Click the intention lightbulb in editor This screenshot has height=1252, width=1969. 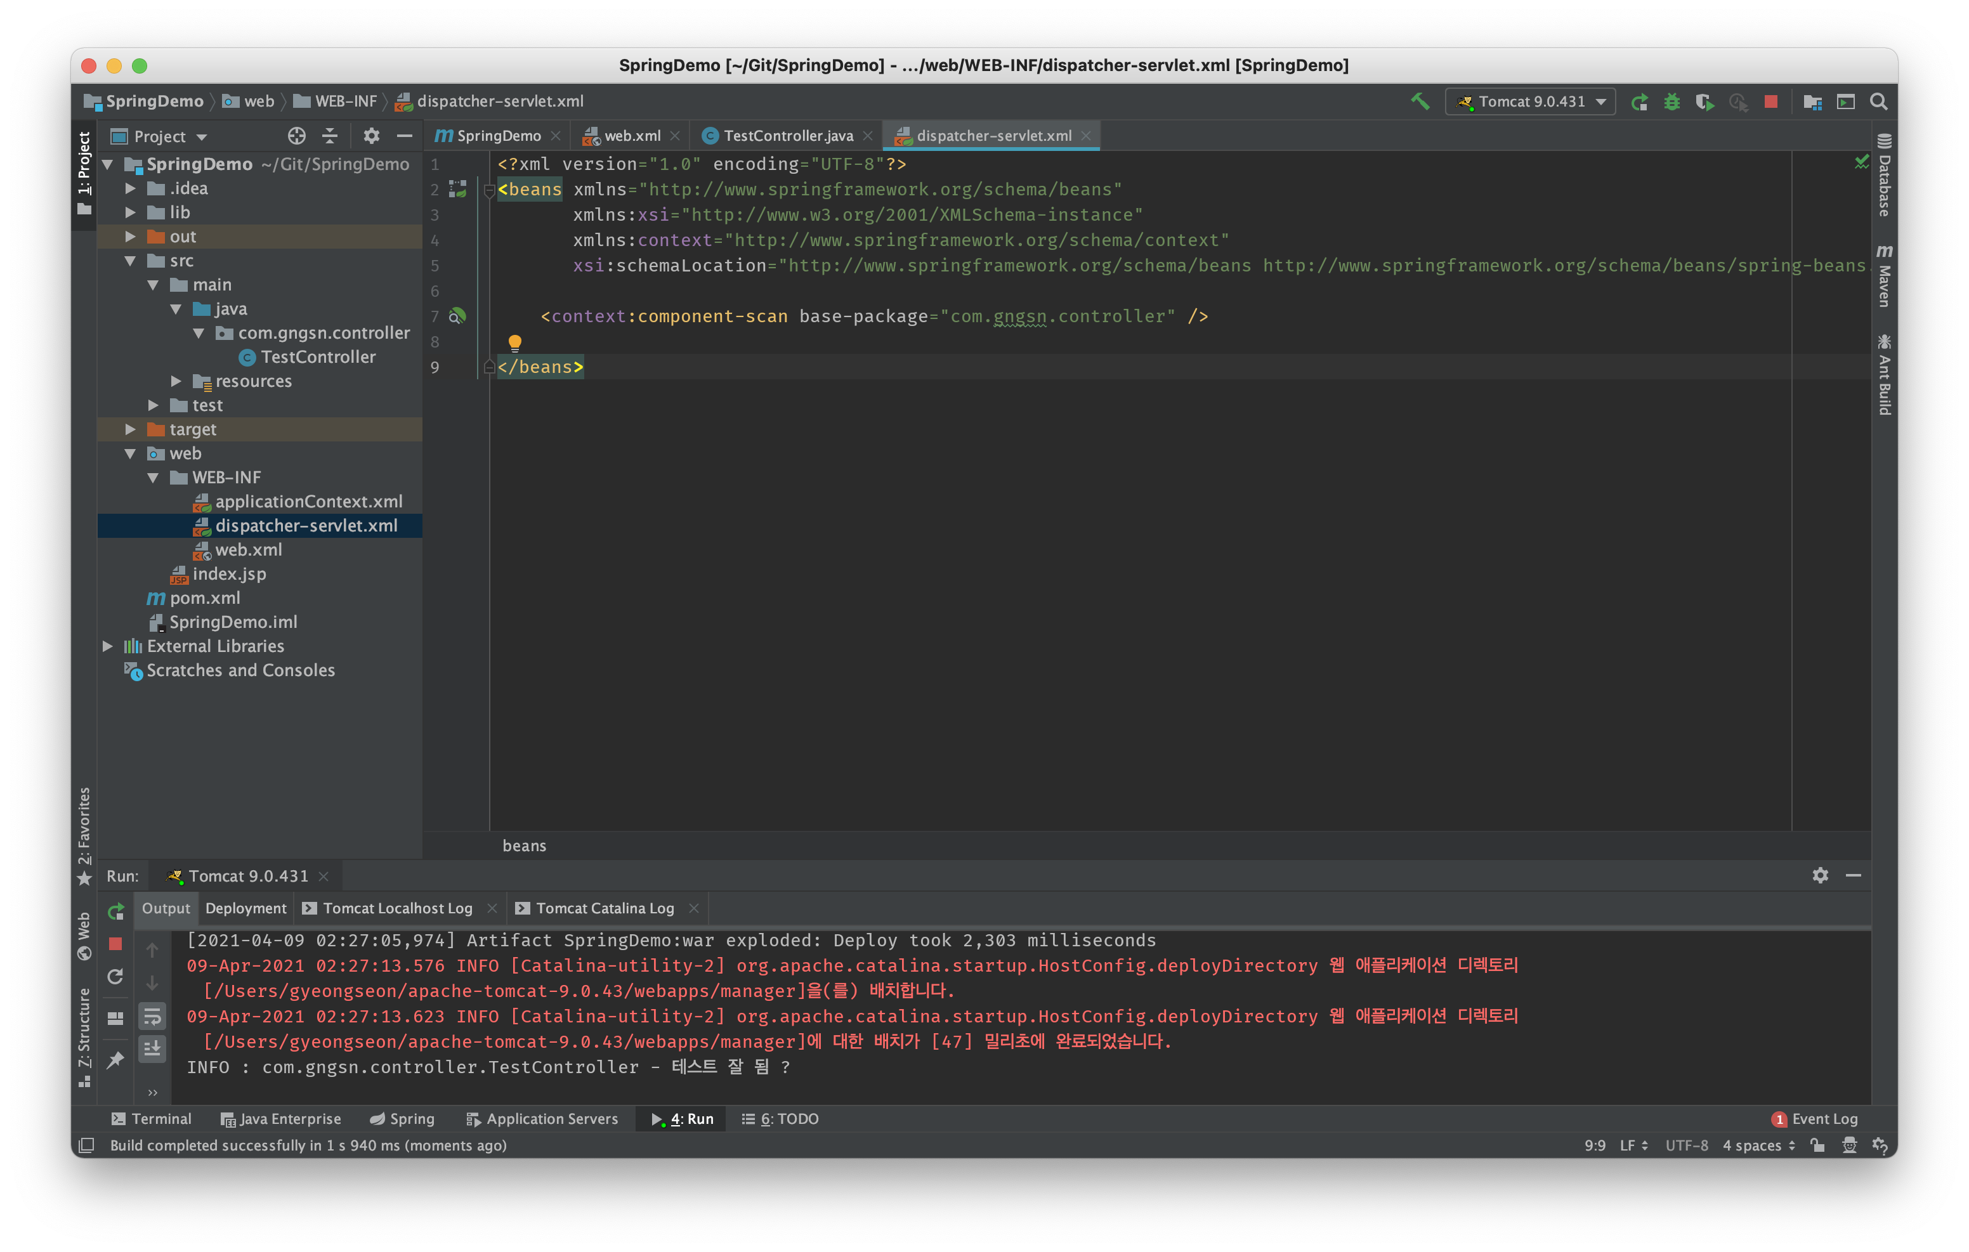(514, 342)
